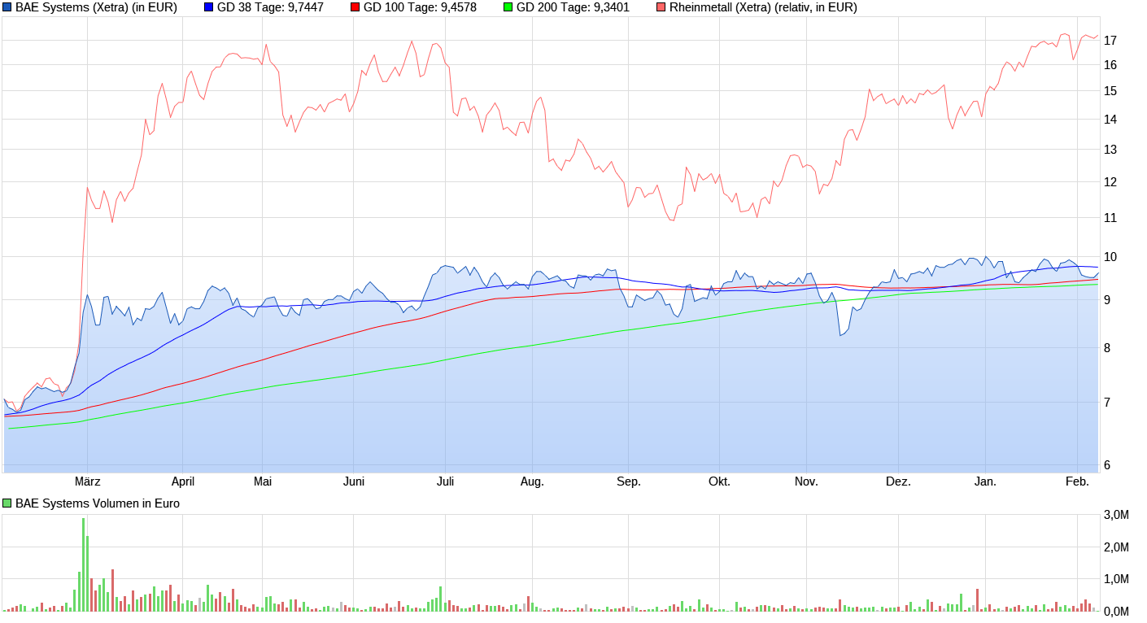
Task: Select the 'GD 38 Tage: 9,7447' label
Action: [x=270, y=7]
